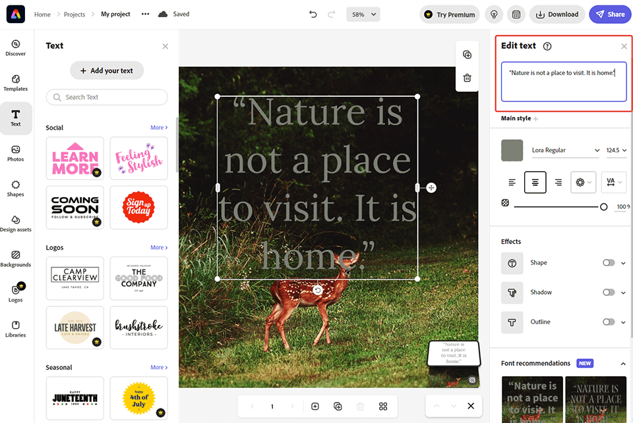Open More link for Logos text styles
The image size is (633, 423).
pos(159,247)
